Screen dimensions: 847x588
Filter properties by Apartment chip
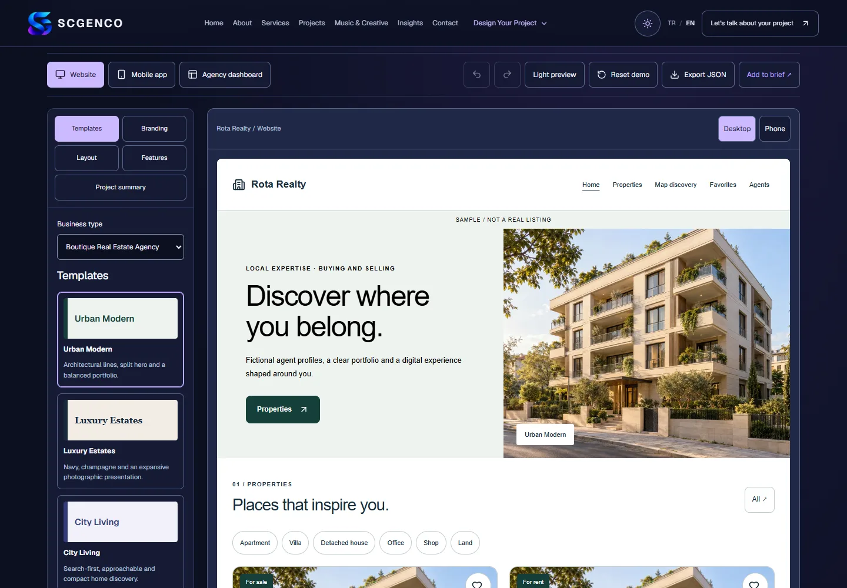255,543
